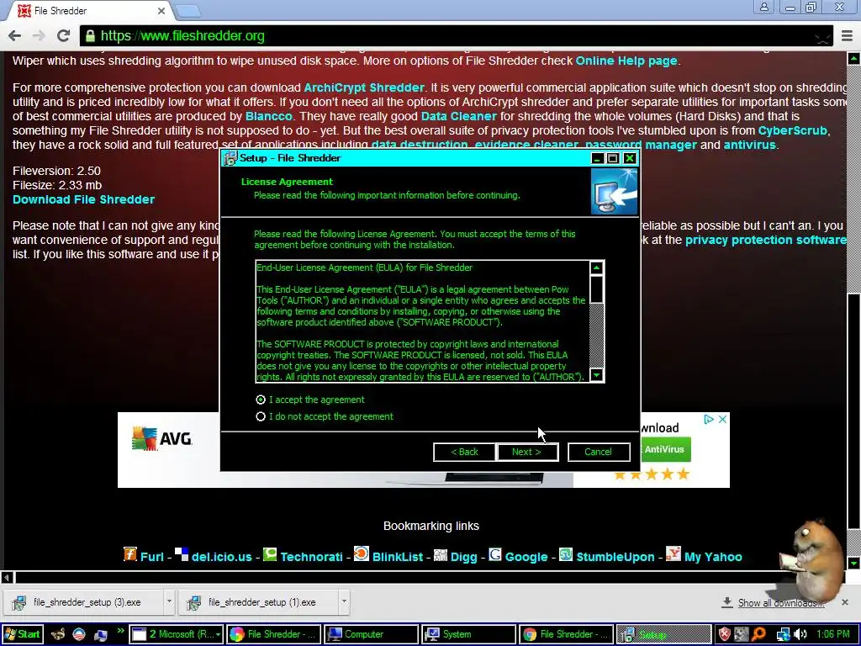The image size is (861, 646).
Task: Open the Start menu
Action: point(22,634)
